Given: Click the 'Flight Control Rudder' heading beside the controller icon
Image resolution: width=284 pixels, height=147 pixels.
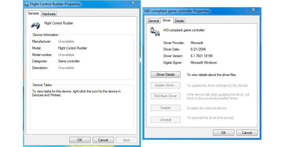Looking at the screenshot, I should (x=59, y=23).
